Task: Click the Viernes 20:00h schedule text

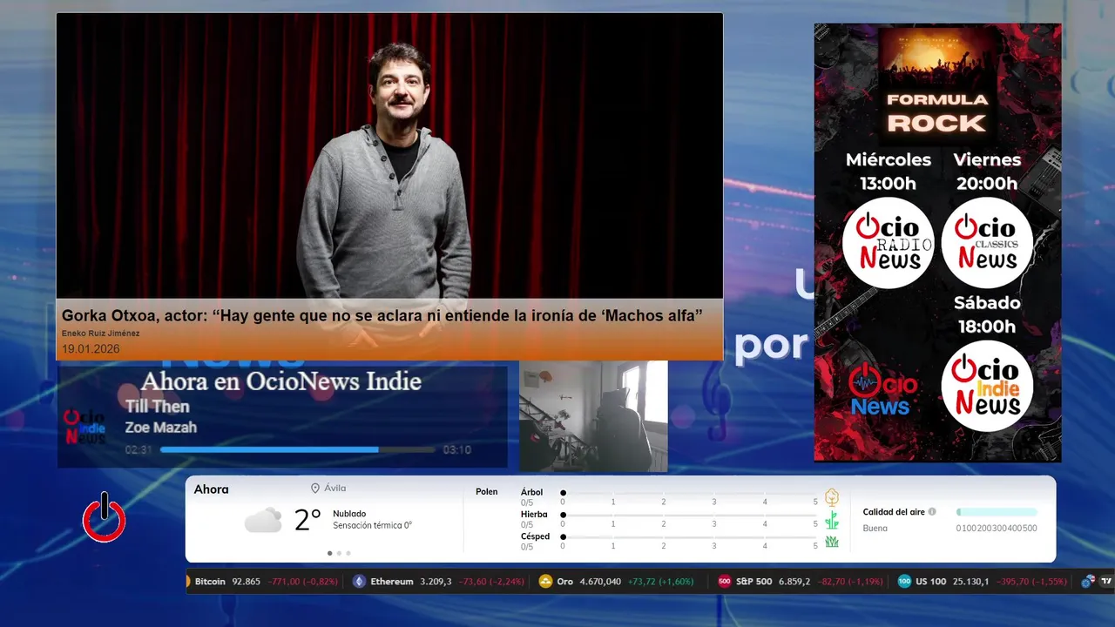Action: 987,172
